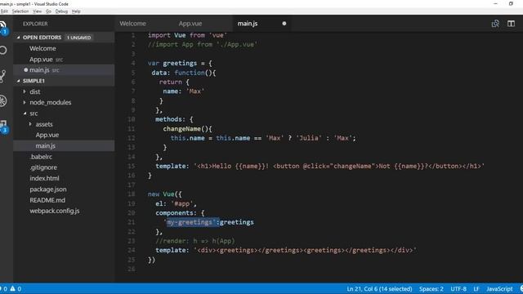Click the unsaved dot on main.js tab
The height and width of the screenshot is (294, 523).
coord(284,24)
